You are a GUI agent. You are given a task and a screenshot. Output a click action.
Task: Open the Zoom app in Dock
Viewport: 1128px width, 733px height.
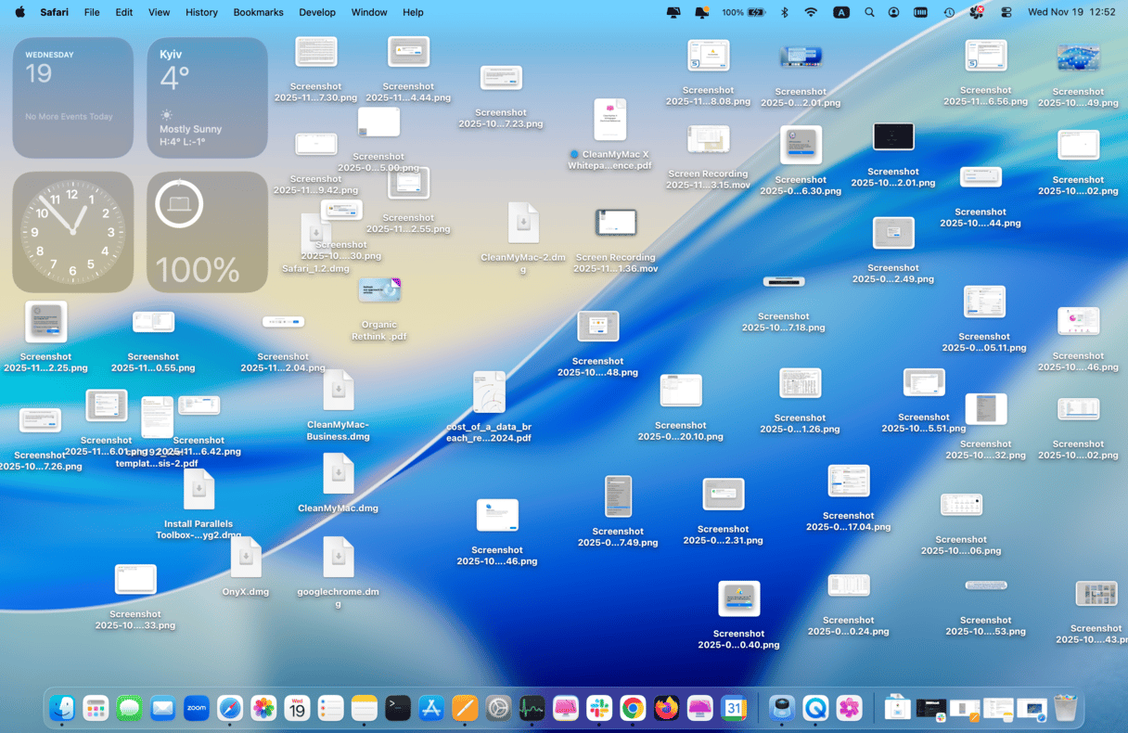point(197,709)
